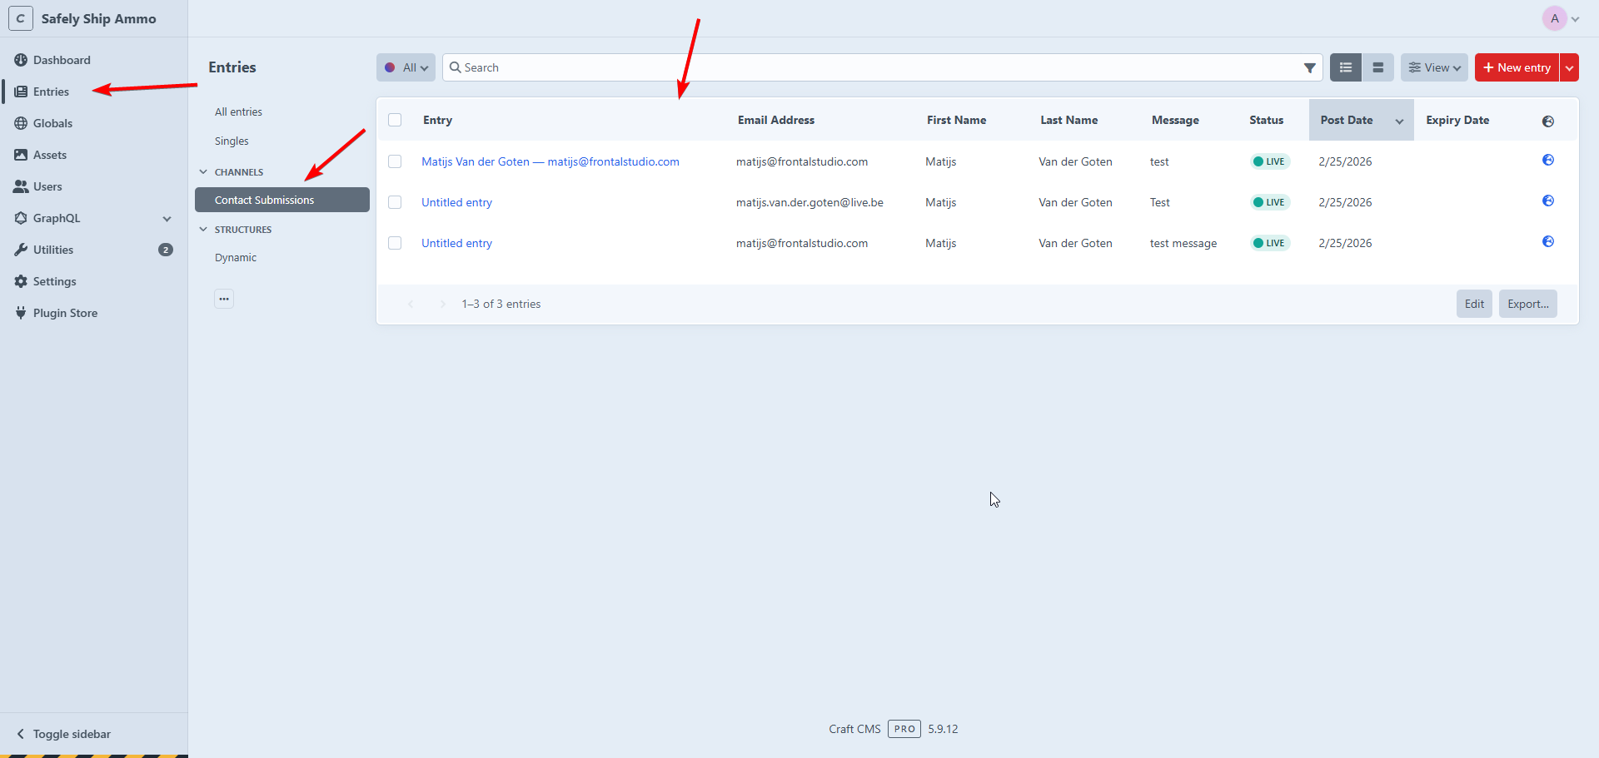This screenshot has width=1599, height=758.
Task: Sort by First Name column
Action: coord(956,120)
